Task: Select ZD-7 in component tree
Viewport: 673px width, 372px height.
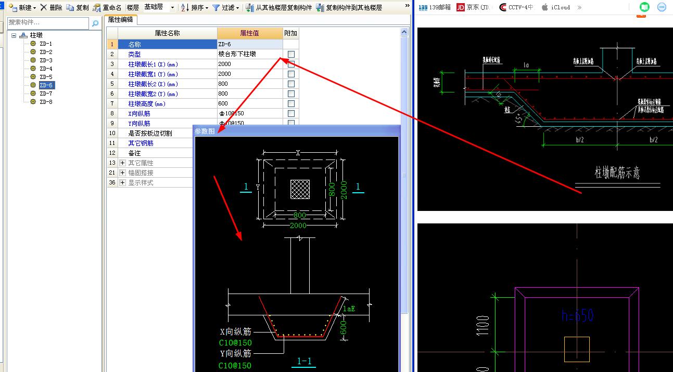Action: 46,94
